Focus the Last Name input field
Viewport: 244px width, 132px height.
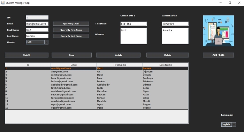[37, 36]
